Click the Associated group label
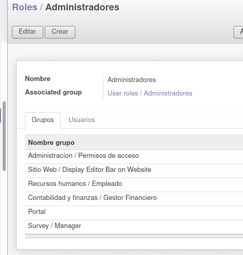Image resolution: width=243 pixels, height=255 pixels. pos(53,92)
